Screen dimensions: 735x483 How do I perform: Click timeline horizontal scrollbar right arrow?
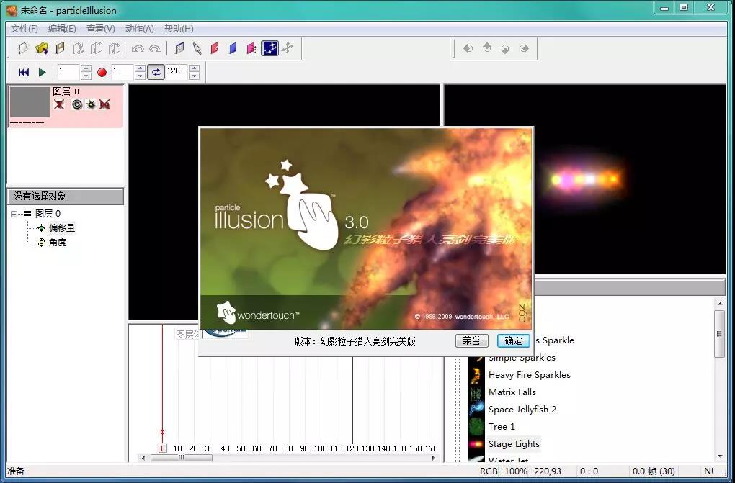click(434, 459)
